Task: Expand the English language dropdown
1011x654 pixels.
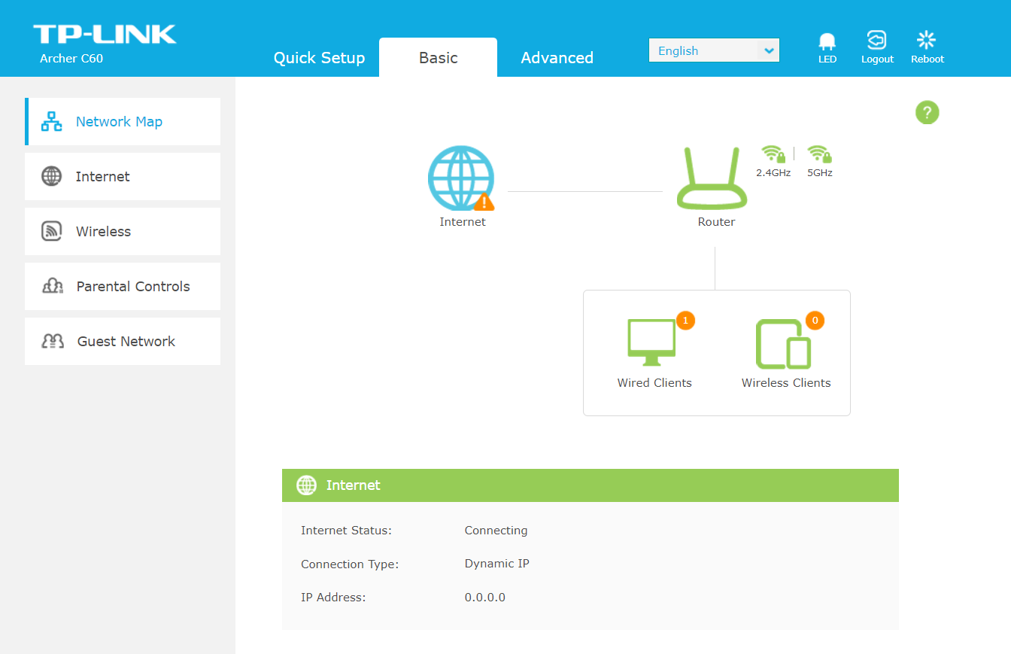Action: click(703, 50)
